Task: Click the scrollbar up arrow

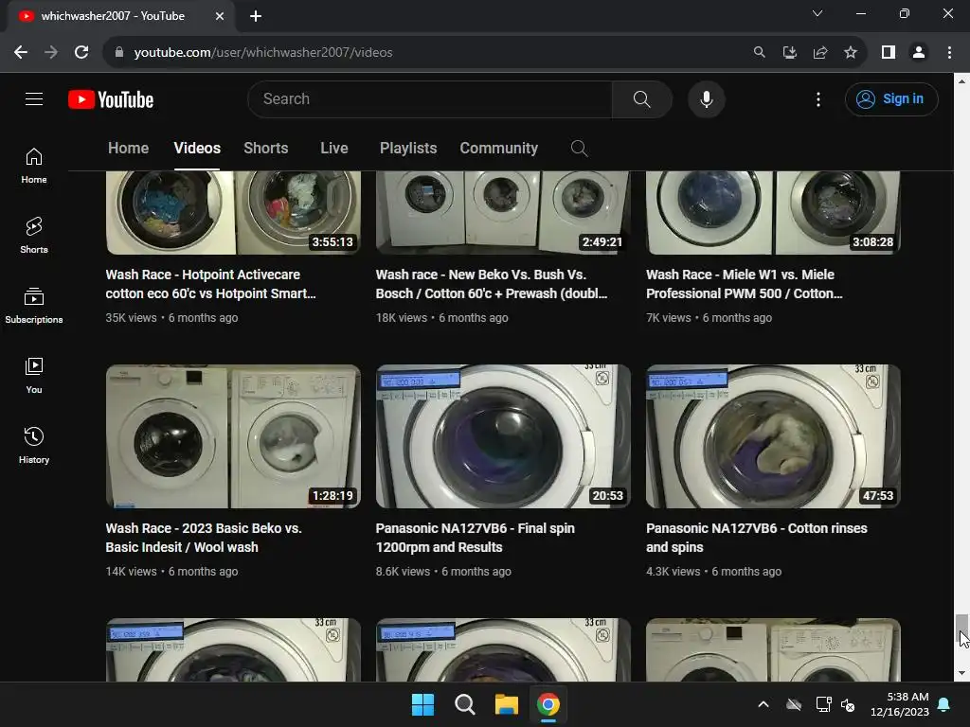Action: (x=961, y=81)
